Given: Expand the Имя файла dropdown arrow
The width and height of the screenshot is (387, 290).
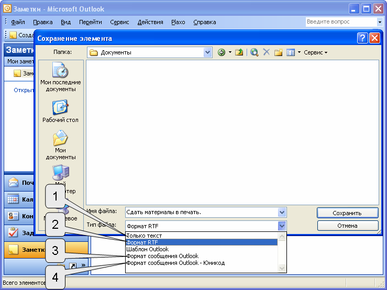Looking at the screenshot, I should 282,212.
